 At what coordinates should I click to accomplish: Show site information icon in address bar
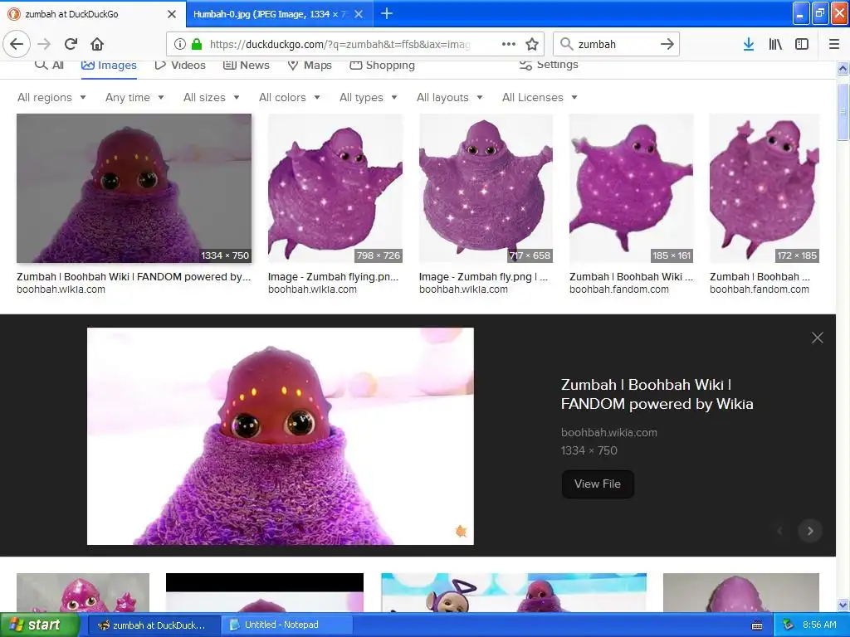(x=180, y=45)
